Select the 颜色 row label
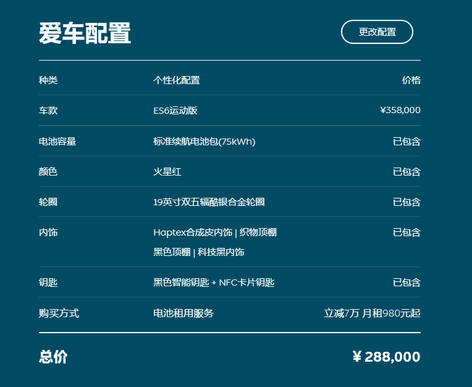The height and width of the screenshot is (387, 472). [48, 172]
